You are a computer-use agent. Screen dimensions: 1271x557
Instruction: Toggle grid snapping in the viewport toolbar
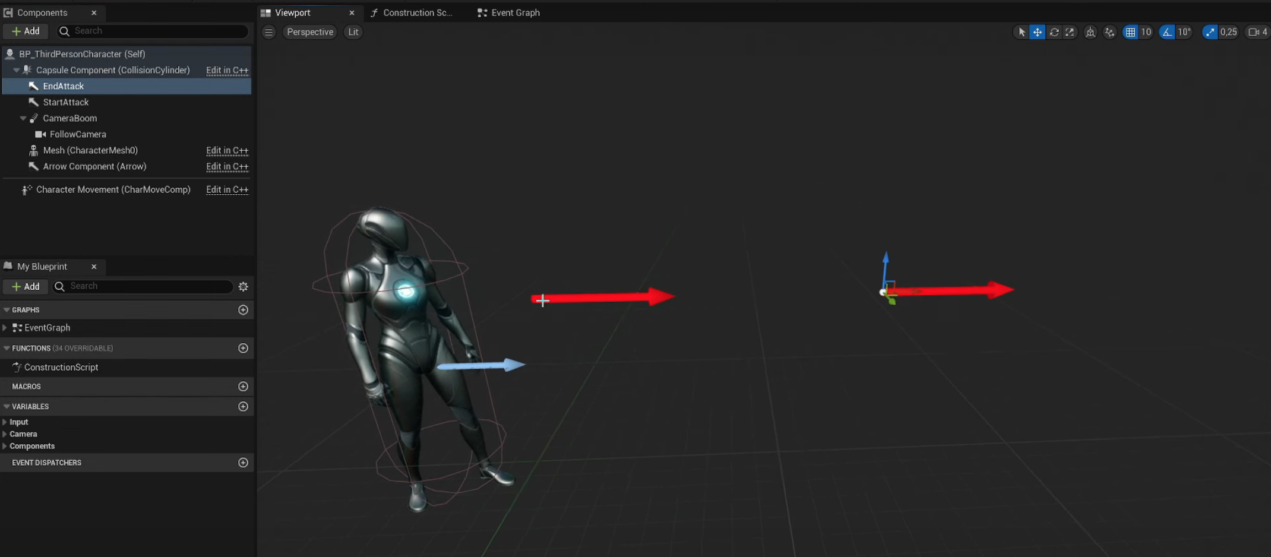[x=1130, y=32]
